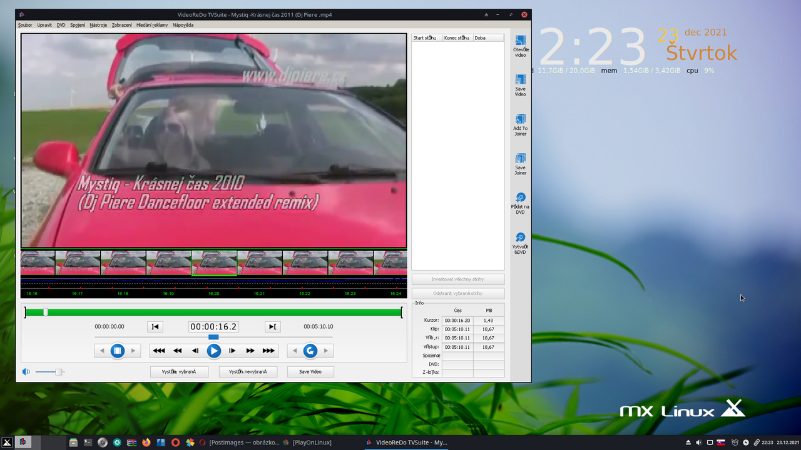801x450 pixels.
Task: Click the package updater tray icon
Action: click(735, 442)
